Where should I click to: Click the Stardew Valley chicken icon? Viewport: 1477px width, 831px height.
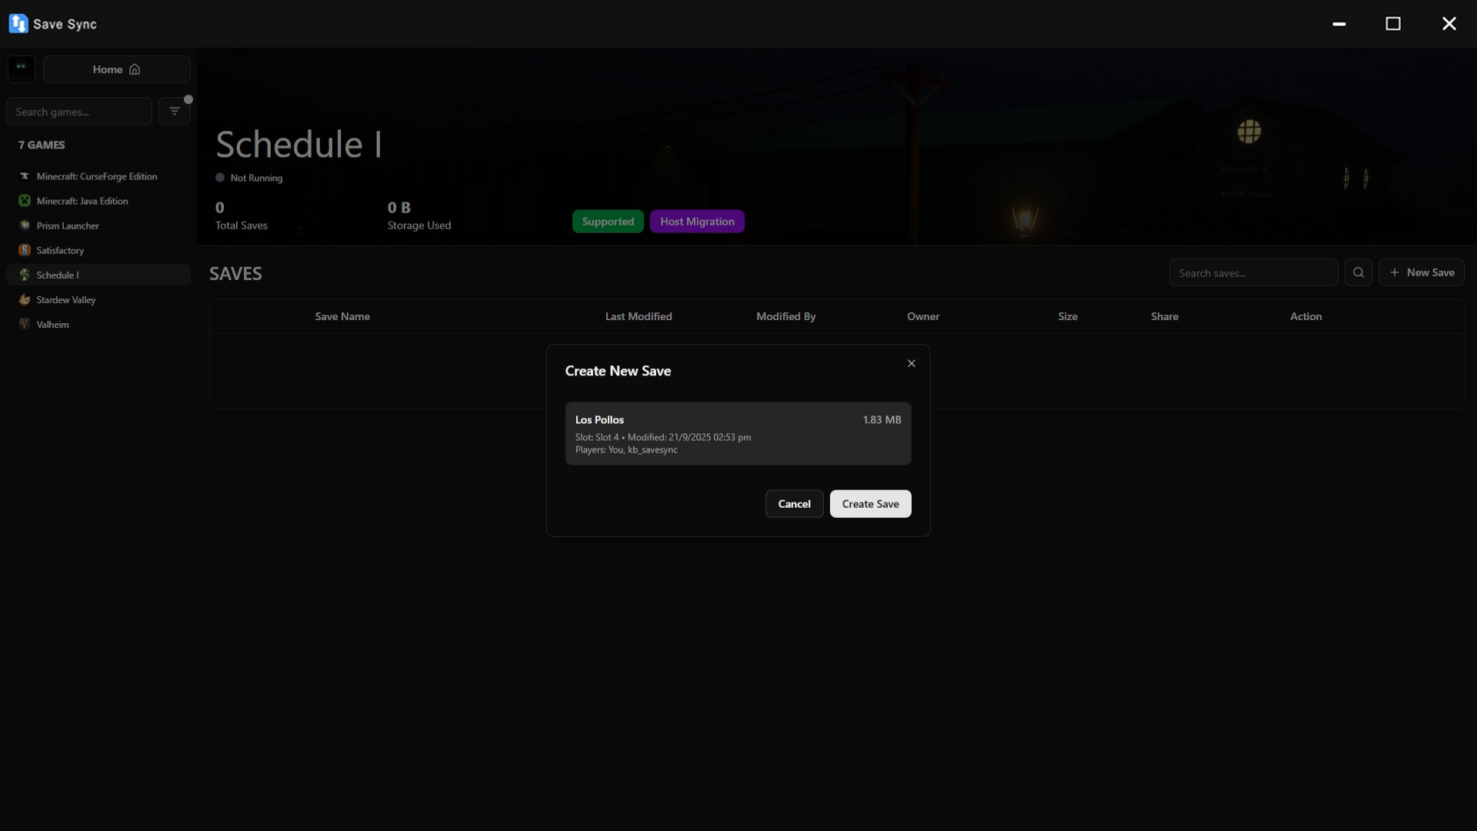click(25, 299)
